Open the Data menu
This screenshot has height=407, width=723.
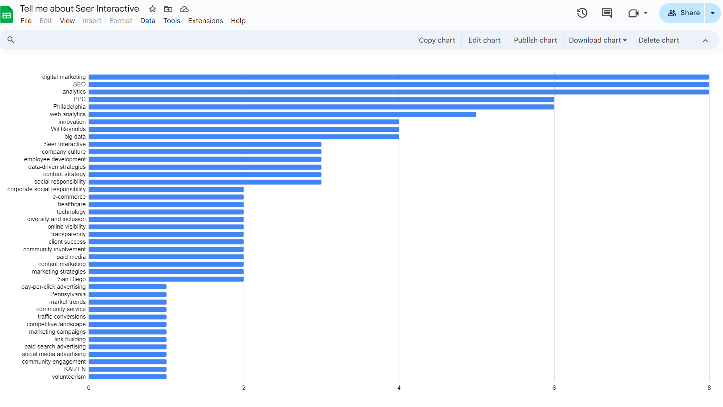[147, 21]
